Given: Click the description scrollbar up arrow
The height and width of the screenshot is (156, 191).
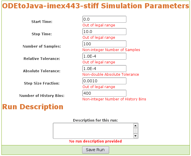Looking at the screenshot, I should [136, 126].
